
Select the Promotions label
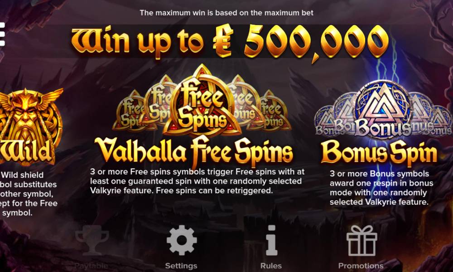[361, 266]
